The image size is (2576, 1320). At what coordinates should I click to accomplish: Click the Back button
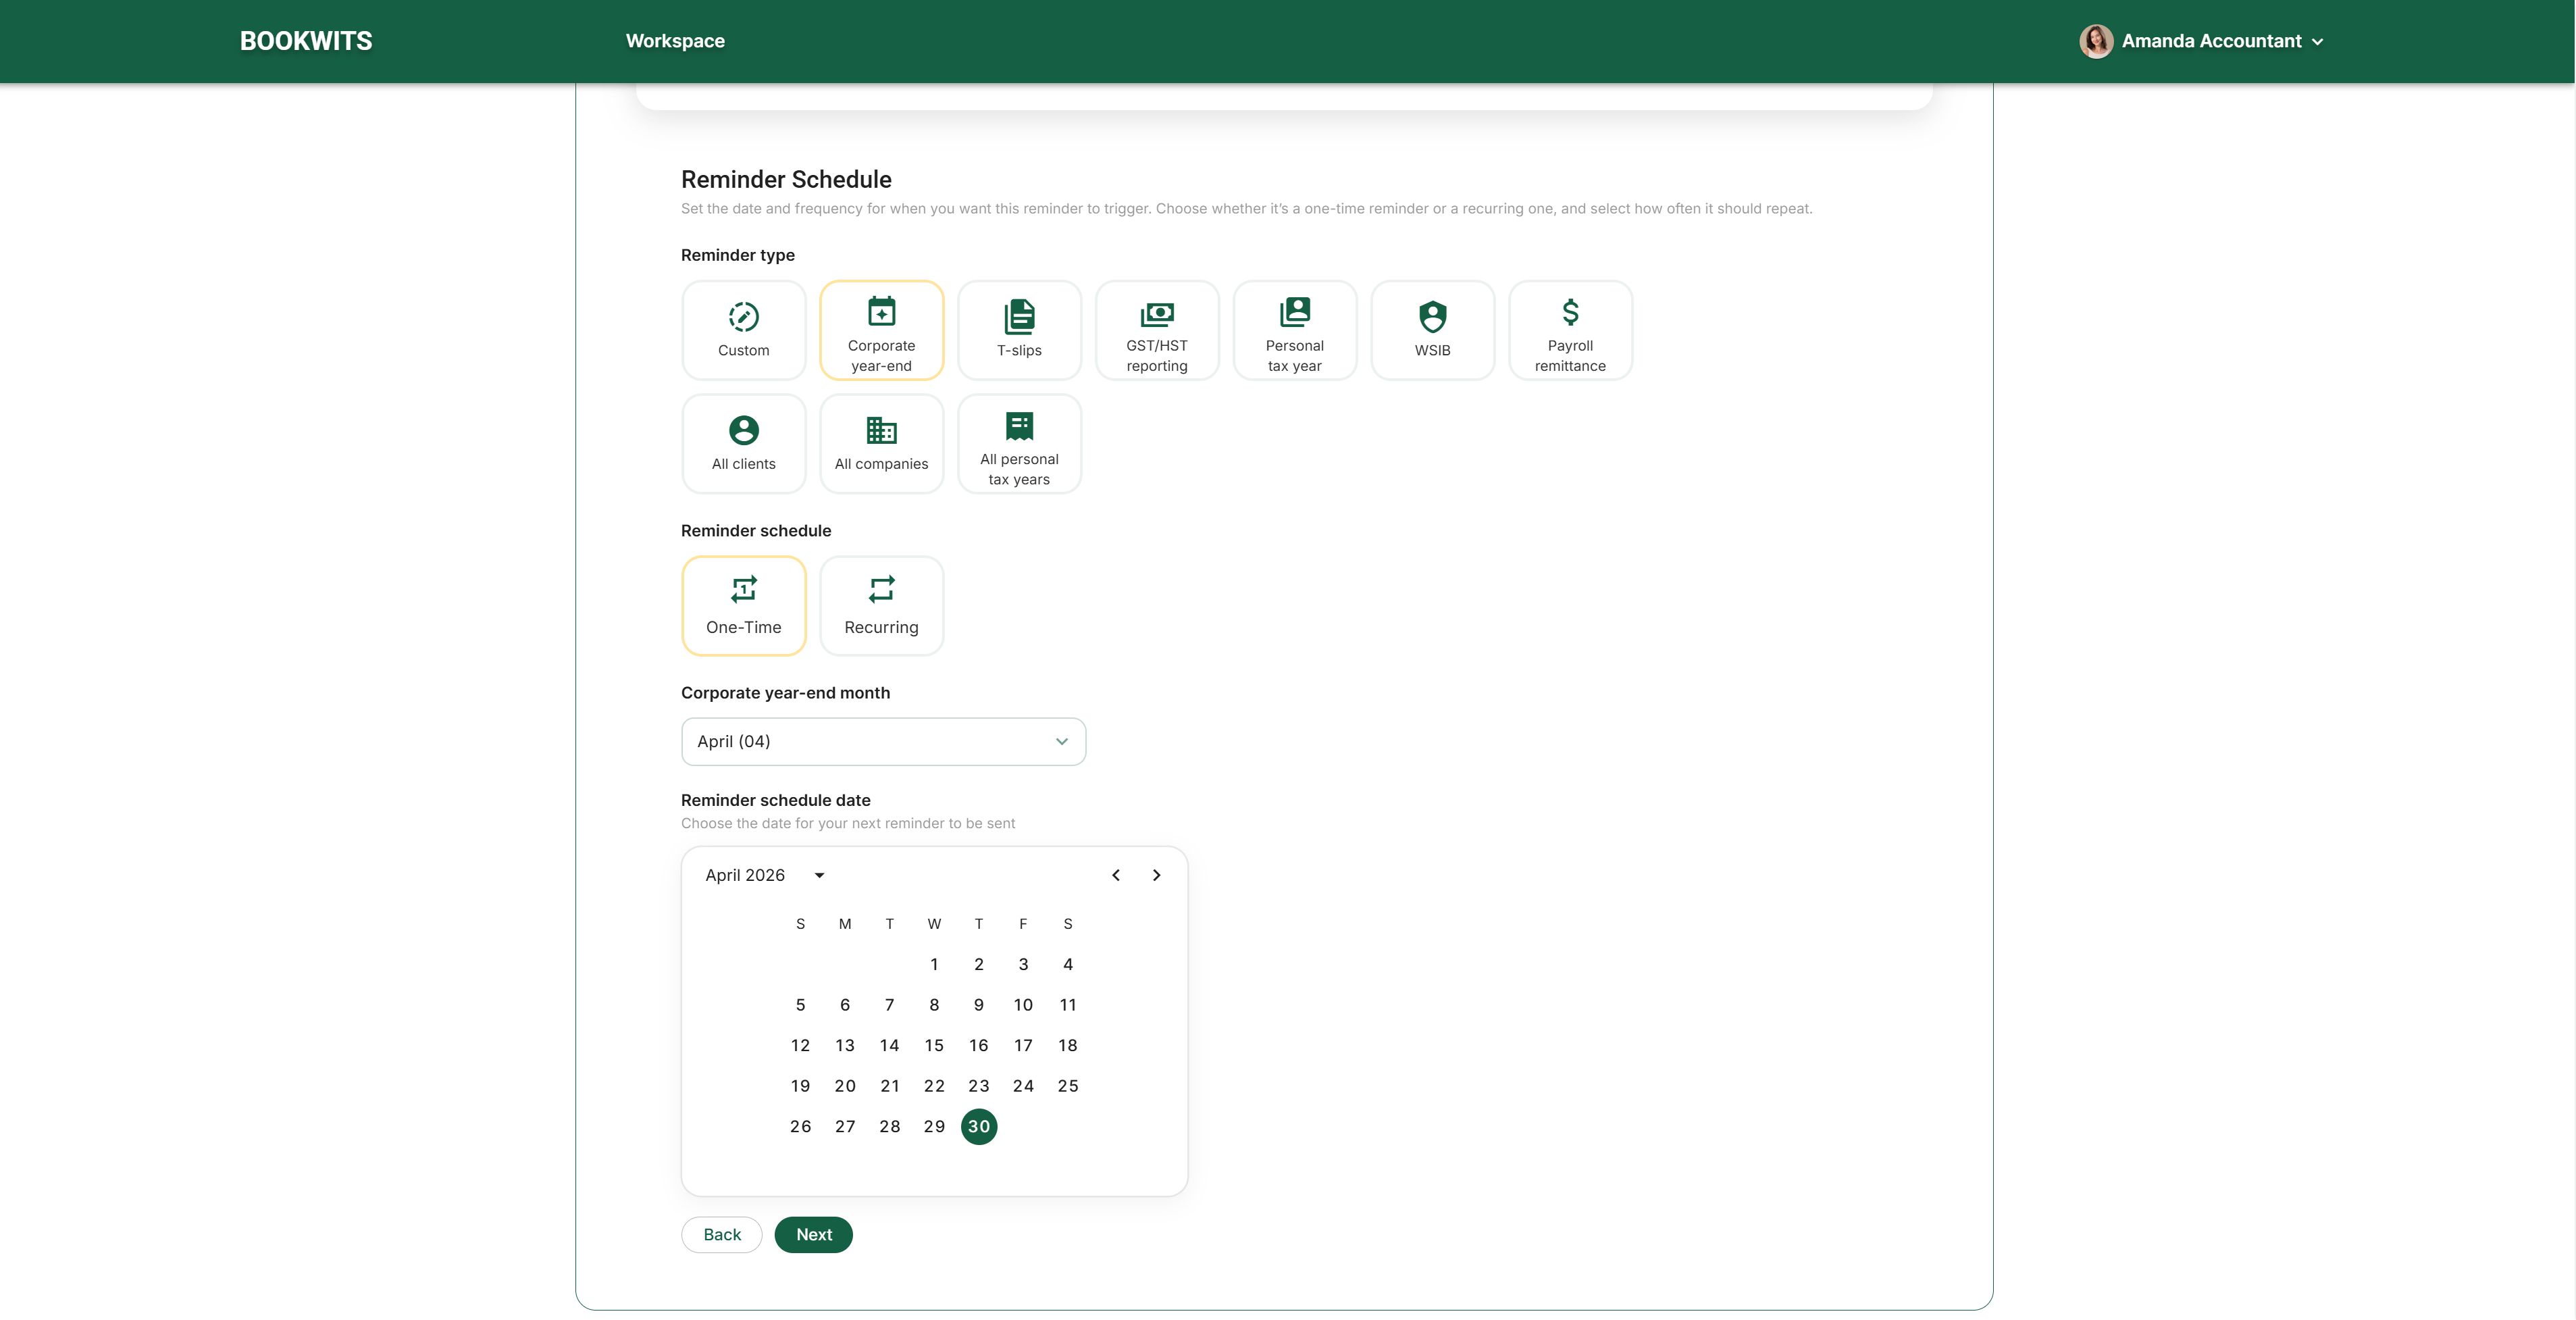(x=721, y=1235)
